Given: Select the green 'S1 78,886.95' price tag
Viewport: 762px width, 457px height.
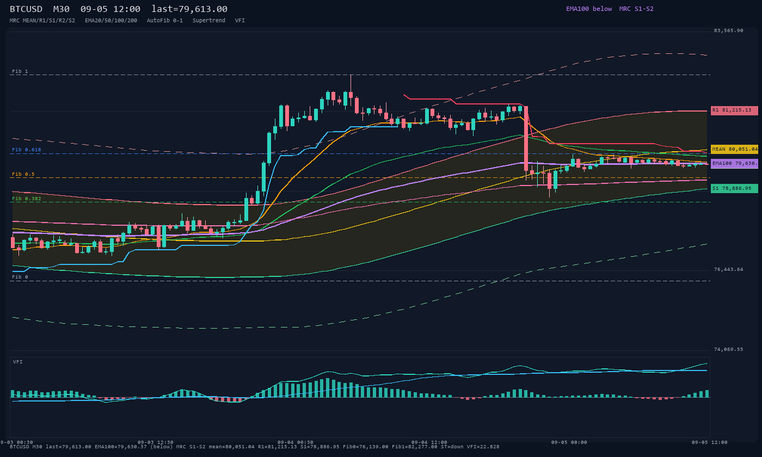Looking at the screenshot, I should tap(734, 188).
